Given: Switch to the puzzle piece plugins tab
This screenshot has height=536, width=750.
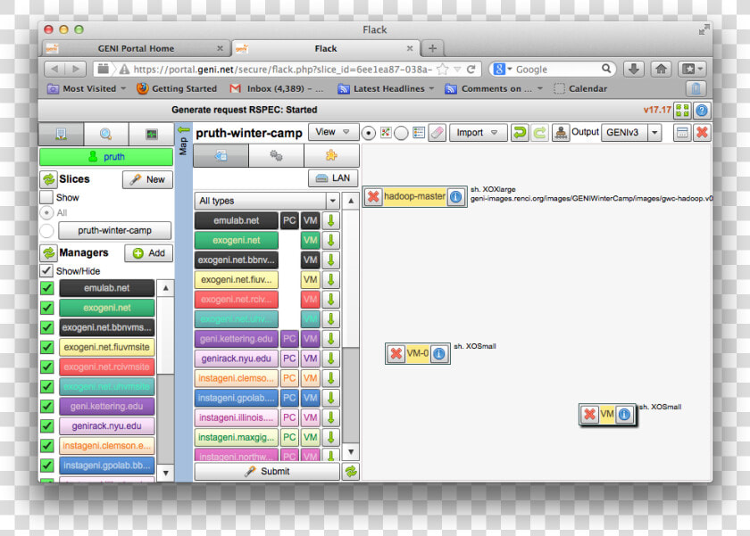Looking at the screenshot, I should point(331,155).
